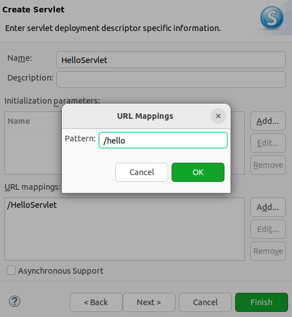The height and width of the screenshot is (317, 292).
Task: Click OK in URL Mappings dialog
Action: (x=198, y=172)
